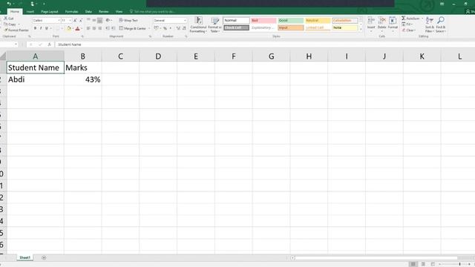
Task: Toggle right alignment of text
Action: click(x=100, y=28)
